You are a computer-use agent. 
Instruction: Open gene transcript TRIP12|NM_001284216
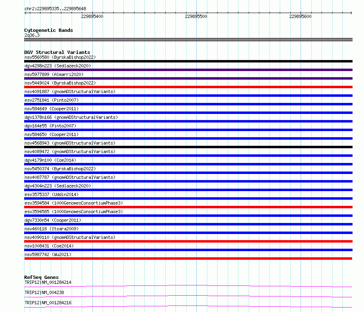click(x=48, y=303)
